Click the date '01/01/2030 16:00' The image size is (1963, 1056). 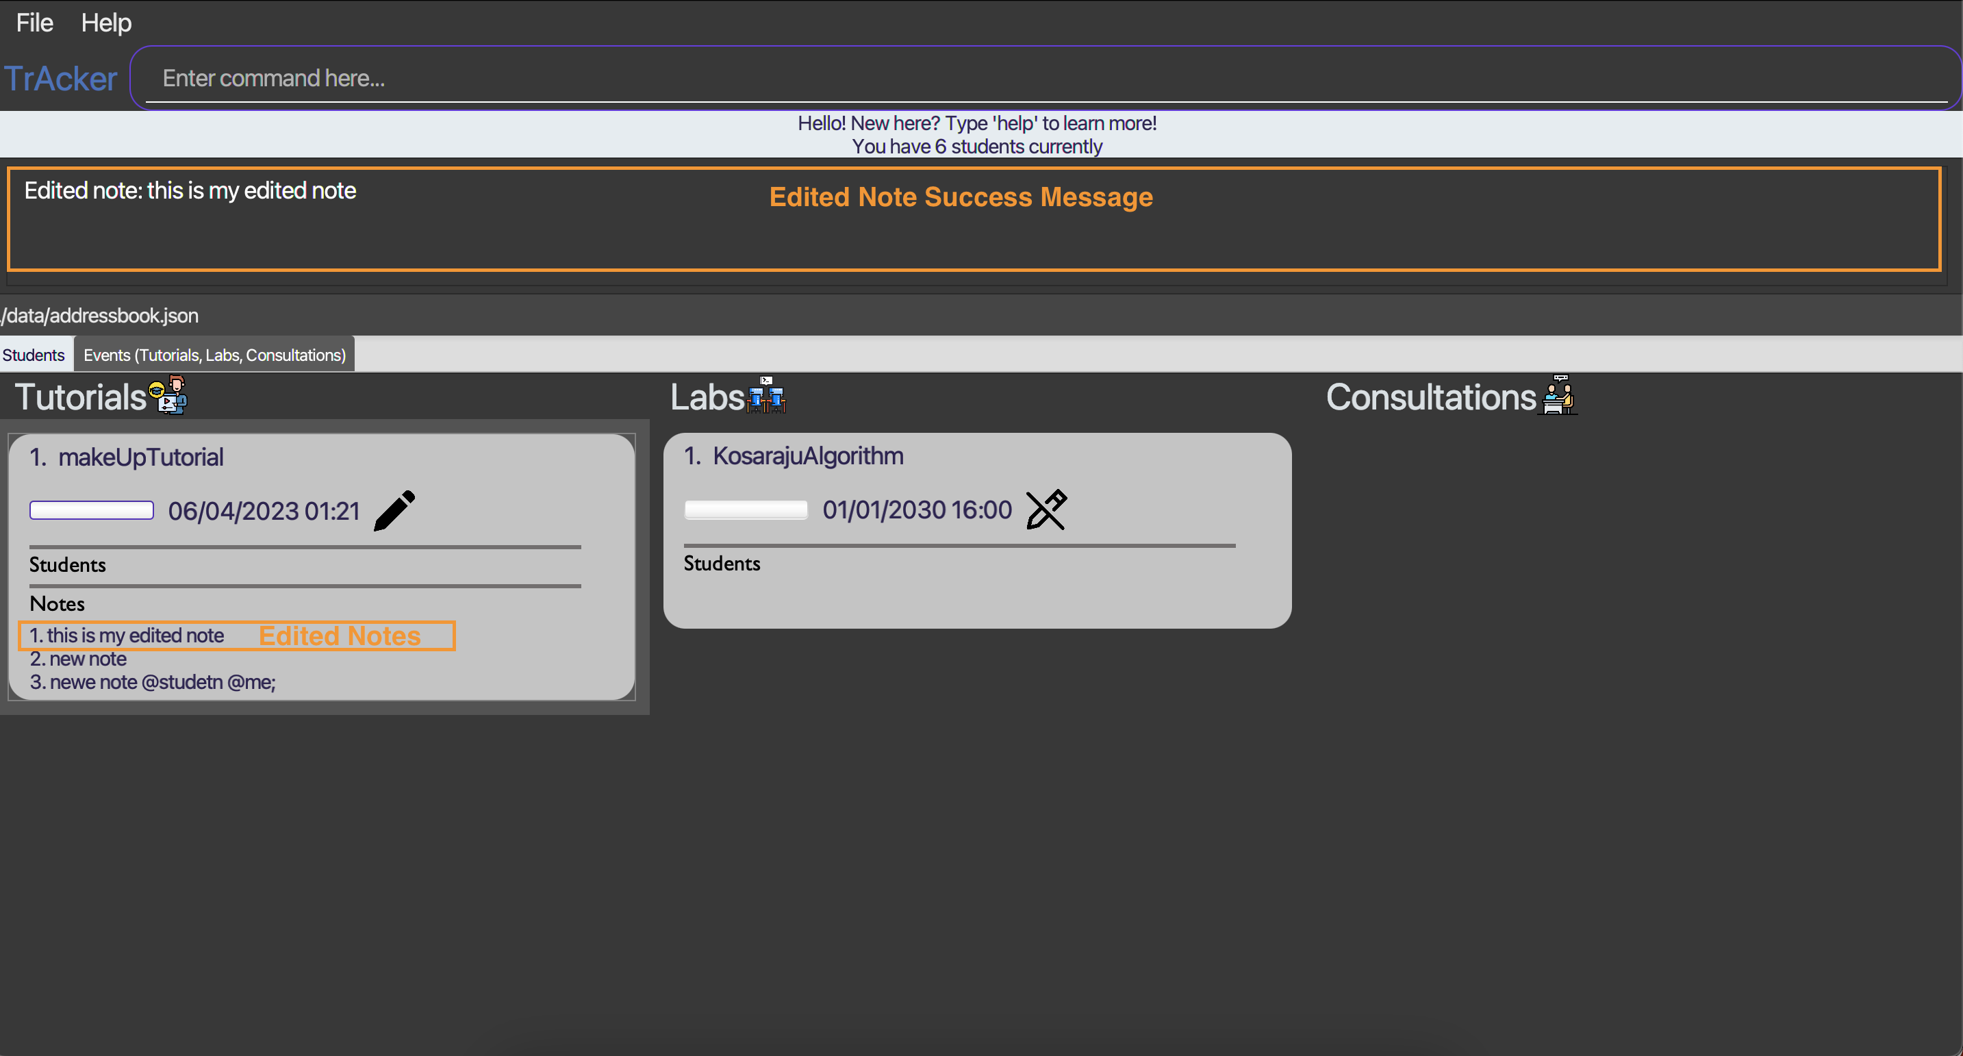(917, 510)
